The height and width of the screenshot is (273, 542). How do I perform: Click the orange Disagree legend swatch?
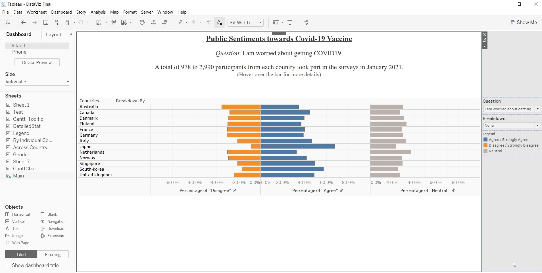(485, 145)
